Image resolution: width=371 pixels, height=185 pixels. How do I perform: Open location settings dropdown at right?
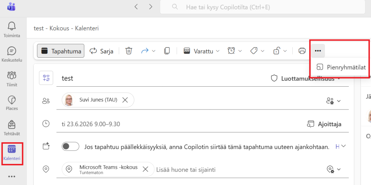(333, 169)
